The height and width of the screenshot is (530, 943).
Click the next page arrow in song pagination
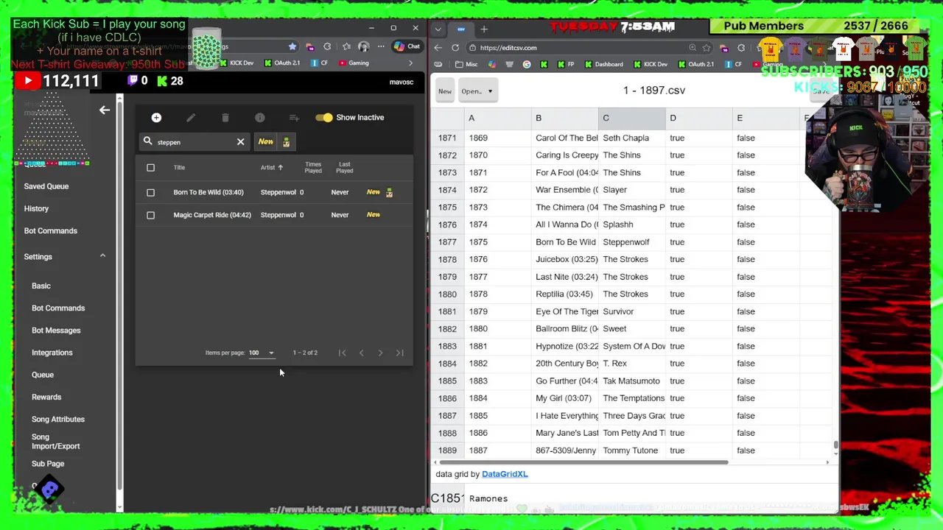pos(380,353)
